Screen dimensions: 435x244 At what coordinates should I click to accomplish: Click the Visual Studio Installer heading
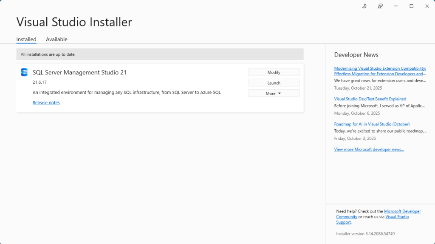click(74, 22)
